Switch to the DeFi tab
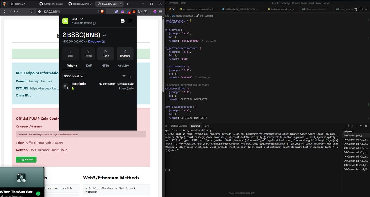370x197 pixels. coord(89,66)
